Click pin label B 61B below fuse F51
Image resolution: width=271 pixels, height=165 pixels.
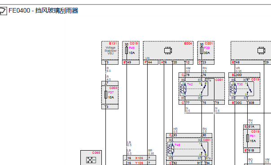click(x=249, y=151)
